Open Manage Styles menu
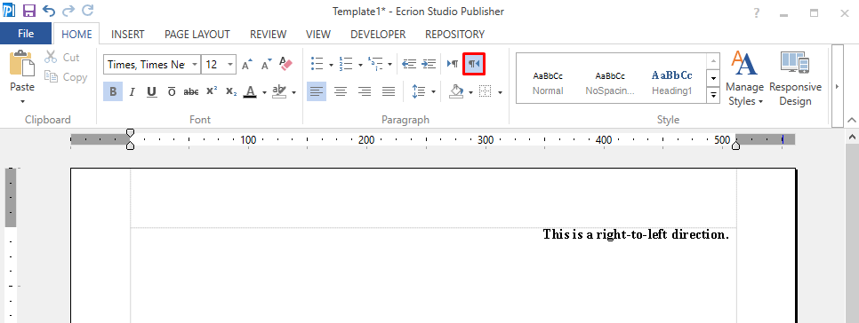 [x=744, y=79]
